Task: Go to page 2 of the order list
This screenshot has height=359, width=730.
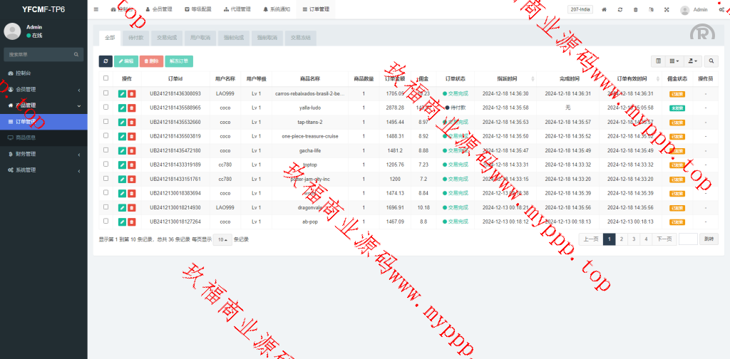Action: coord(622,239)
